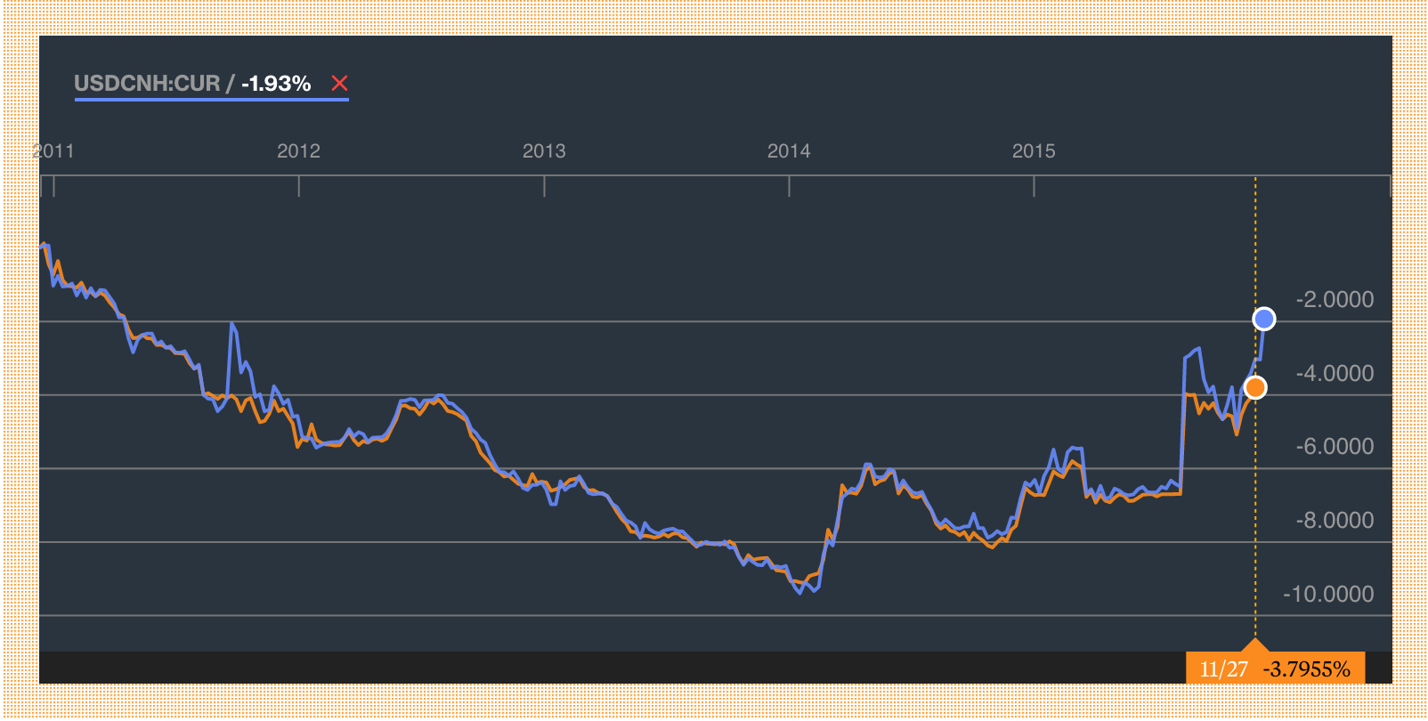The width and height of the screenshot is (1428, 721).
Task: Click the -4.0000 y-axis label
Action: [1335, 374]
